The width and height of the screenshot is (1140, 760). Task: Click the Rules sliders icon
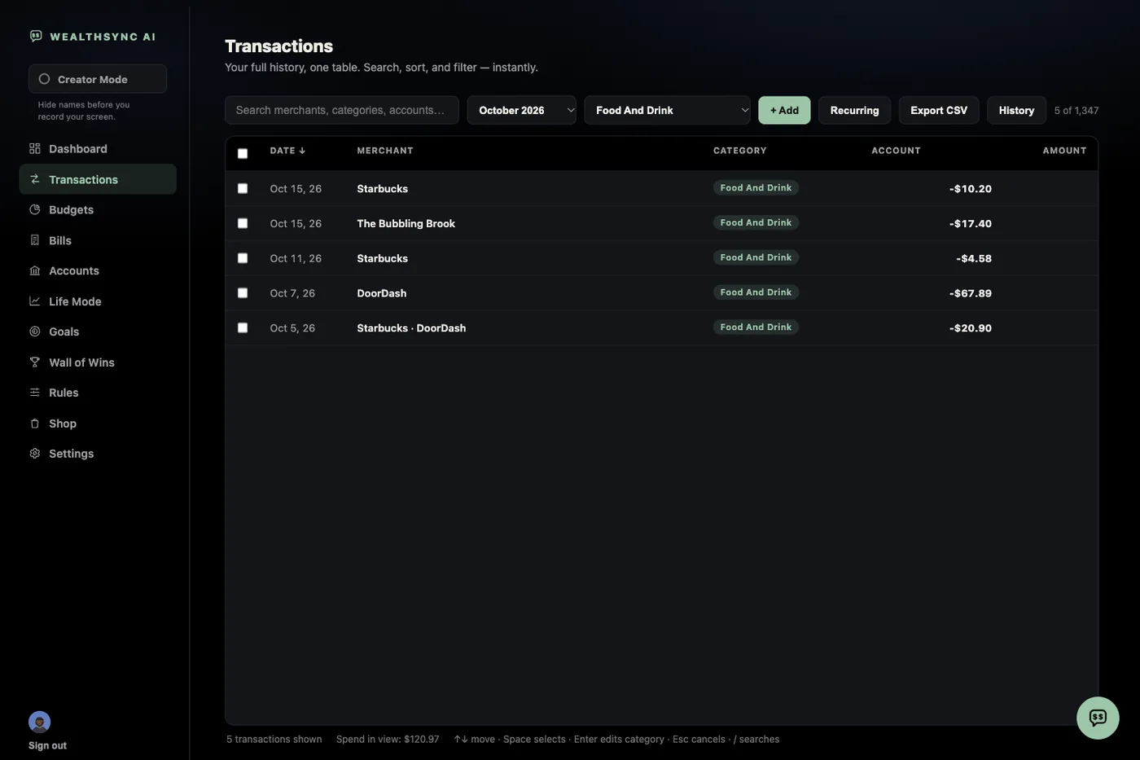(35, 393)
